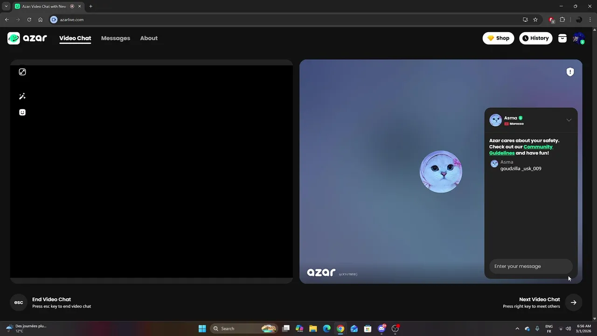The height and width of the screenshot is (336, 597).
Task: Report user with the shield icon
Action: [x=570, y=72]
